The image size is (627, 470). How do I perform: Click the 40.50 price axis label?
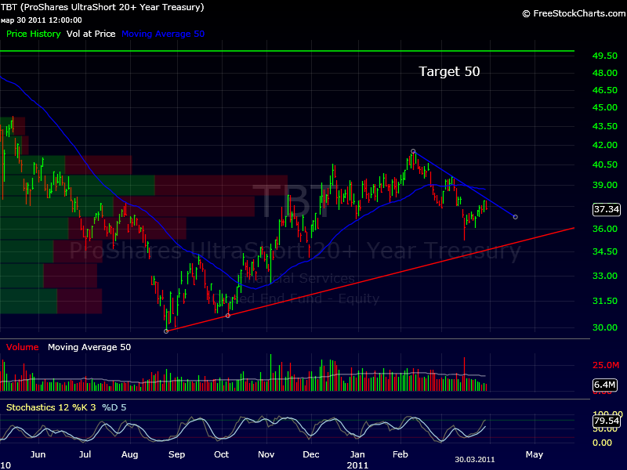click(605, 164)
